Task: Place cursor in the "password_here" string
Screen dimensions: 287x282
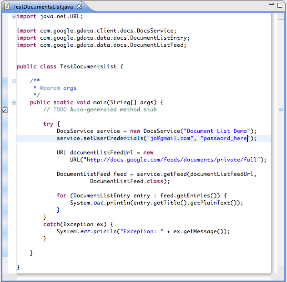Action: pyautogui.click(x=225, y=138)
